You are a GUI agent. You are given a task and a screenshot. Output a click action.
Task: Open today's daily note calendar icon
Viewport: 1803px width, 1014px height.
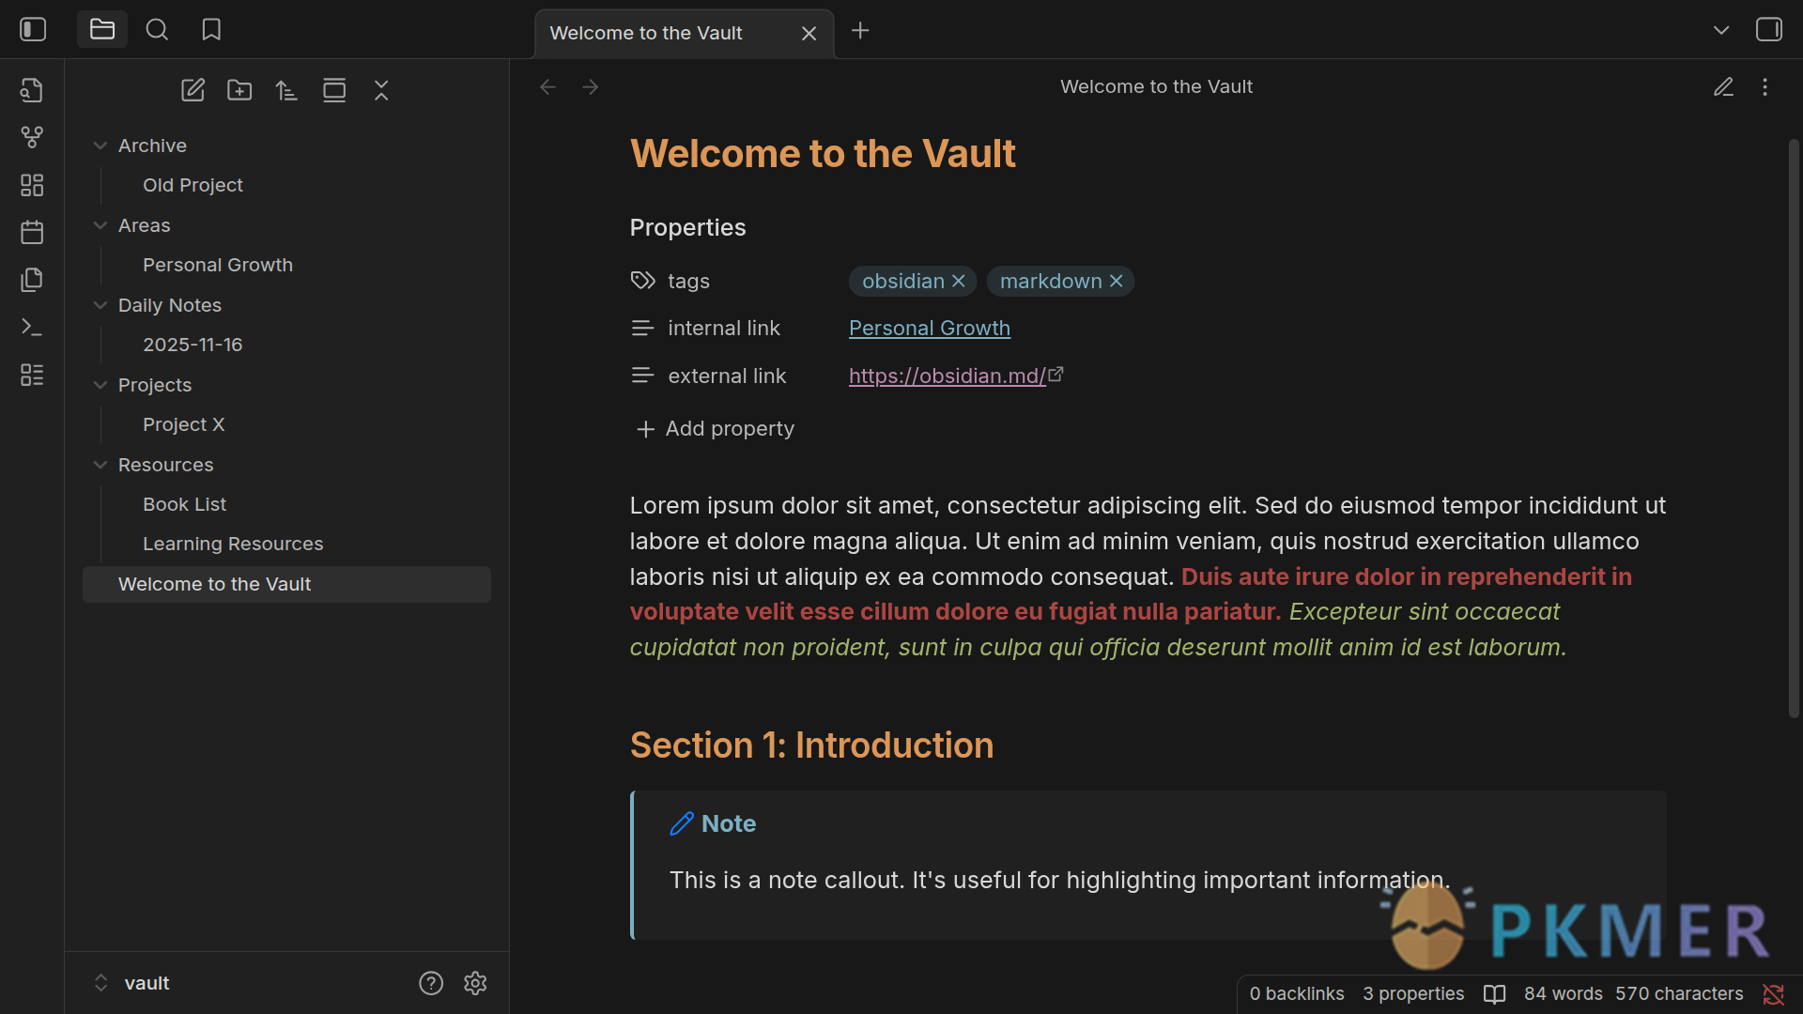pos(32,232)
